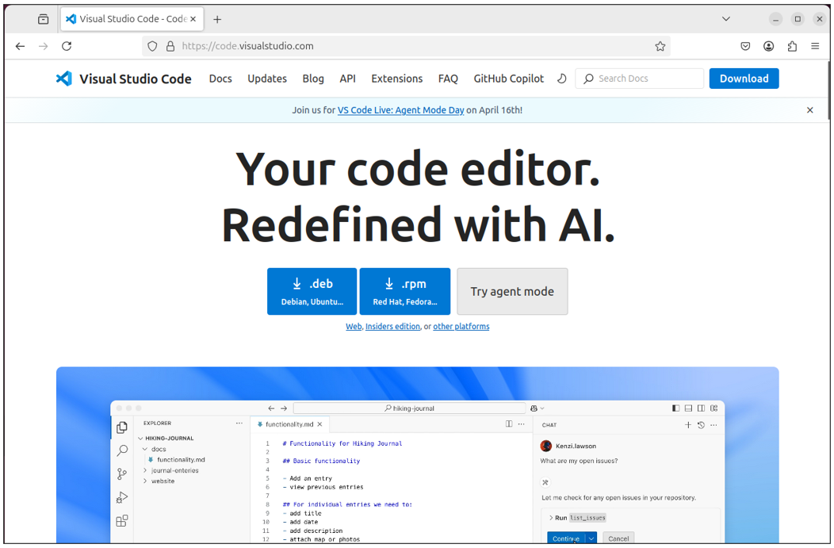834x548 pixels.
Task: Click the page vertical scrollbar
Action: pyautogui.click(x=828, y=90)
